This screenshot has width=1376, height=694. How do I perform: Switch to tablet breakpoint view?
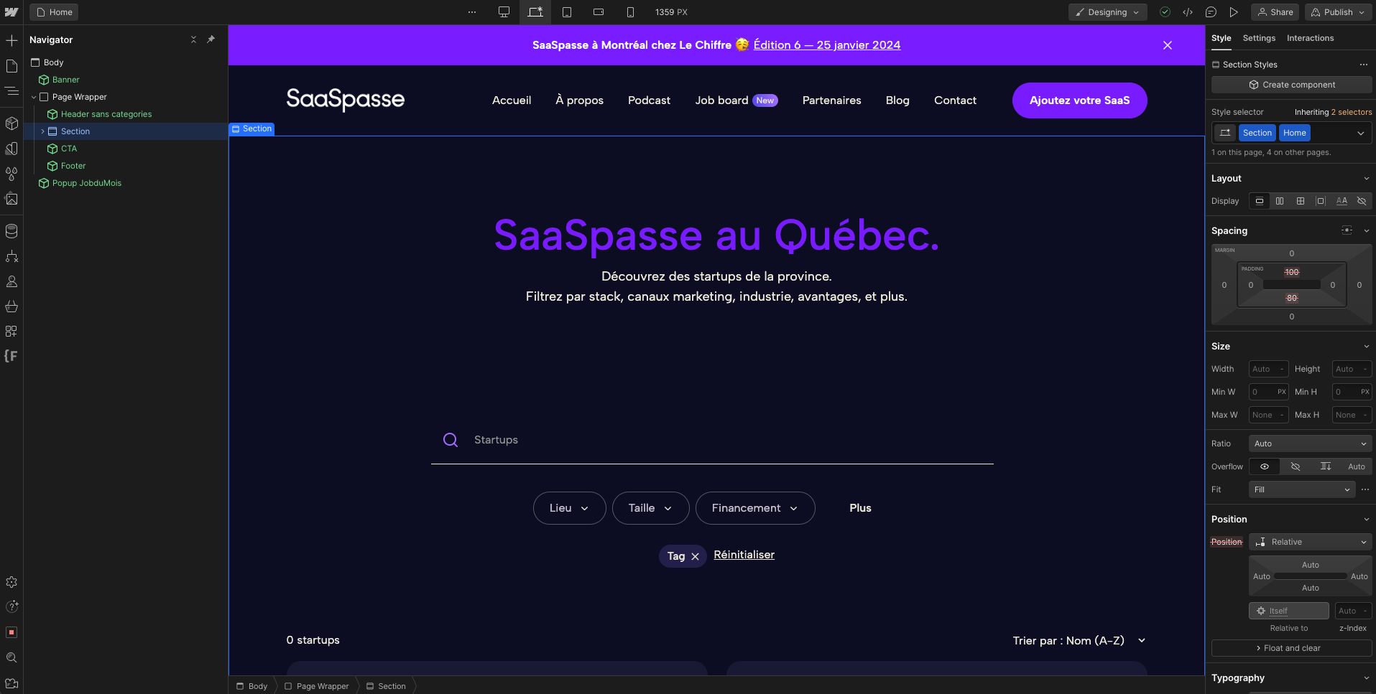567,12
